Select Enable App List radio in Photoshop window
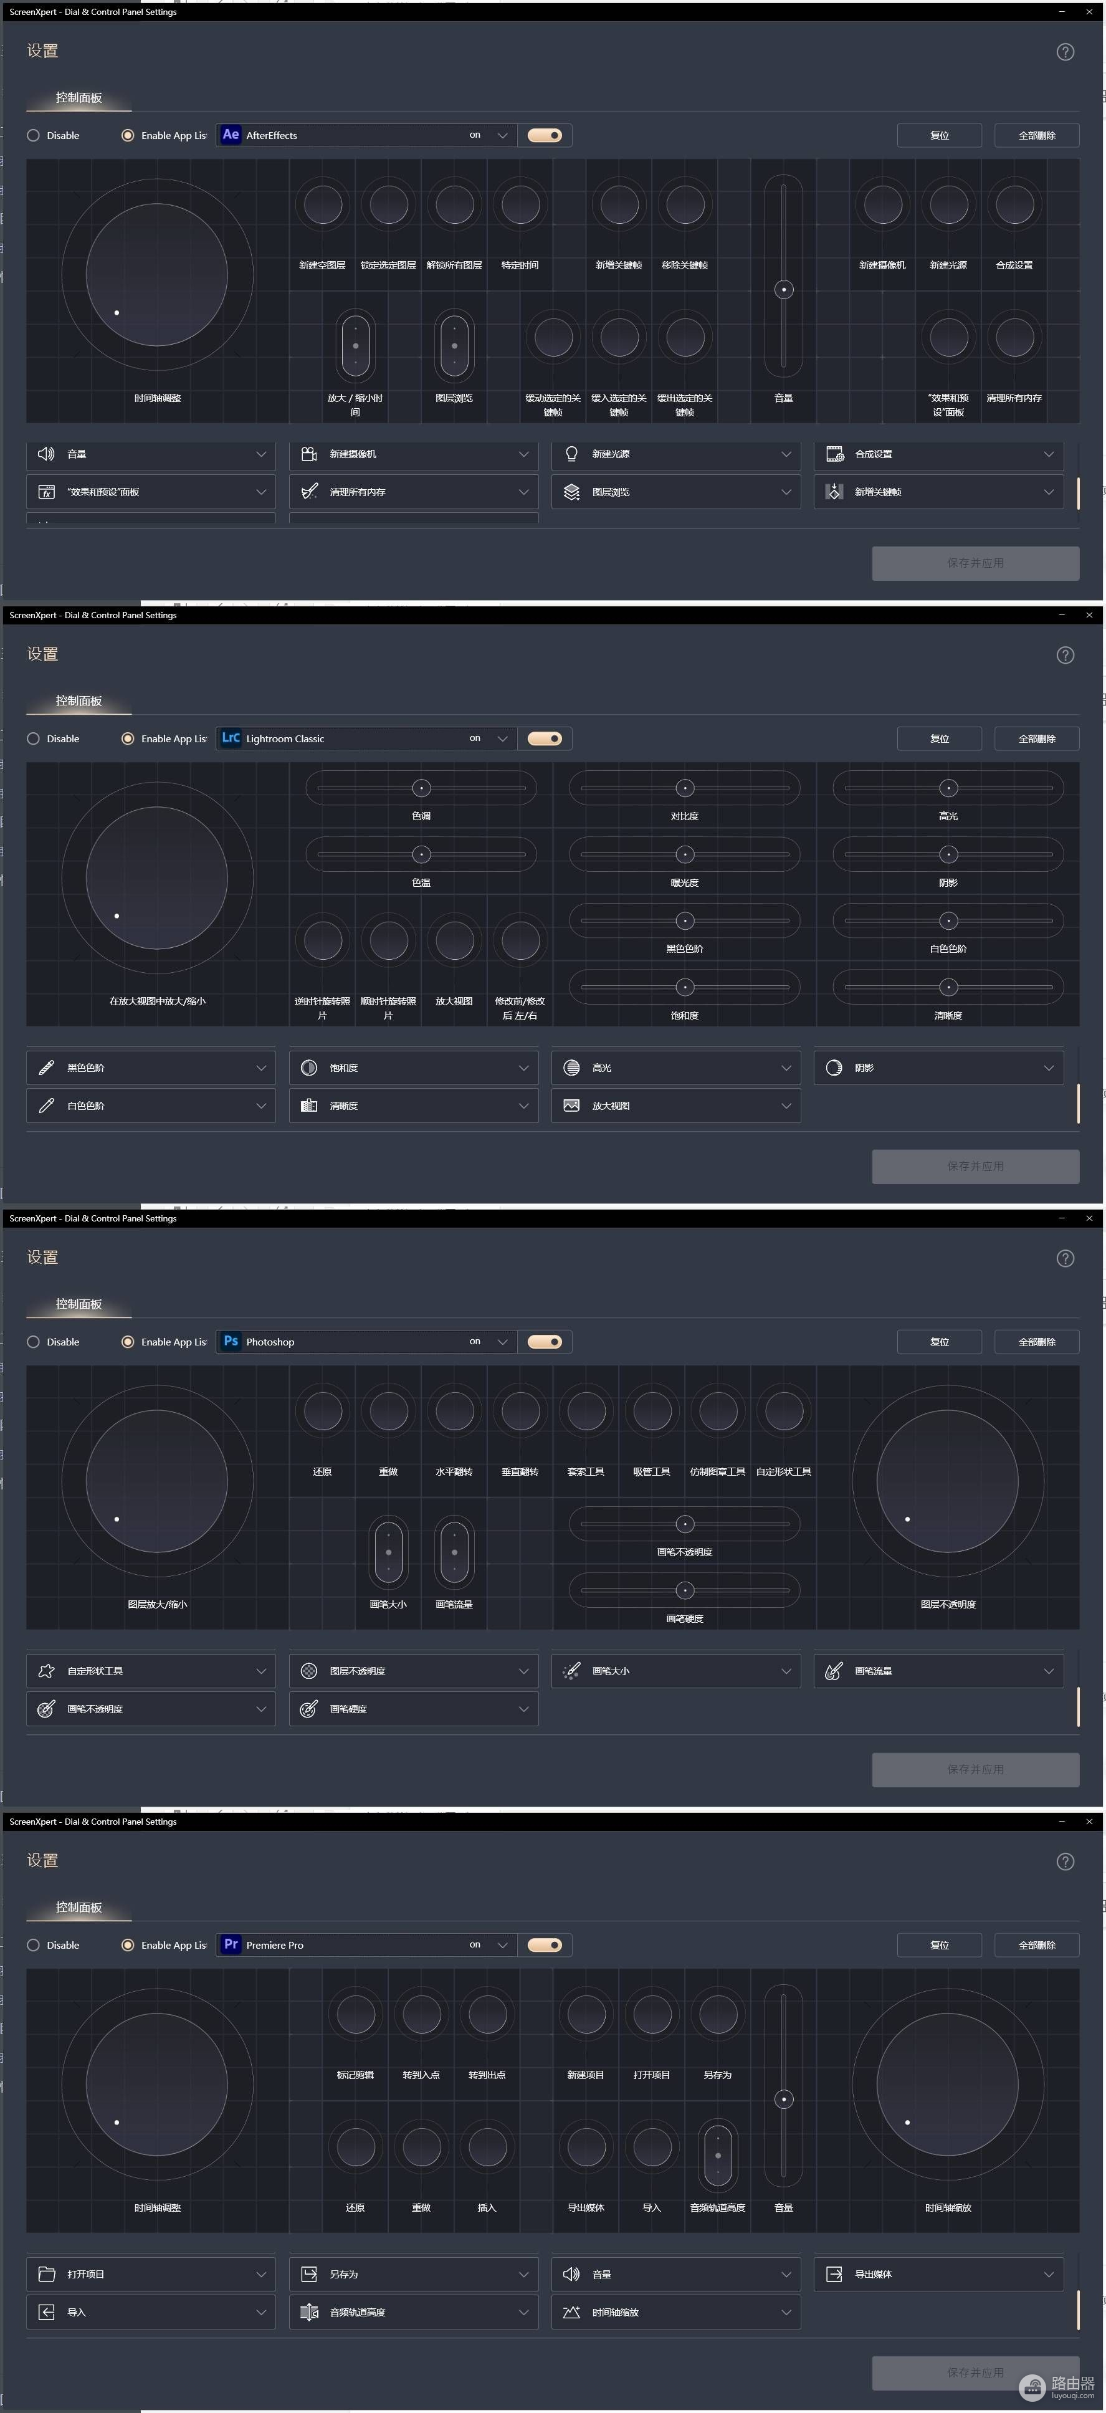Screen dimensions: 1106x2413 [x=127, y=1341]
